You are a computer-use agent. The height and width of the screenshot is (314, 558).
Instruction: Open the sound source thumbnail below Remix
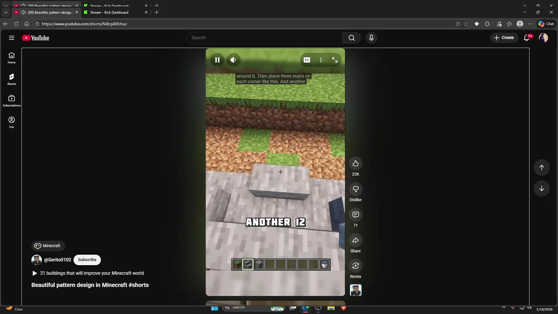(x=356, y=290)
